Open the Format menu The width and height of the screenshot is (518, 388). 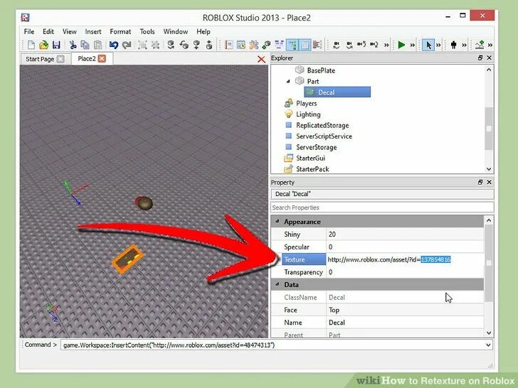coord(120,31)
